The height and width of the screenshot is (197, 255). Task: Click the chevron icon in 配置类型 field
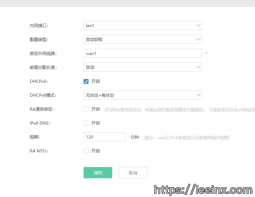[198, 39]
